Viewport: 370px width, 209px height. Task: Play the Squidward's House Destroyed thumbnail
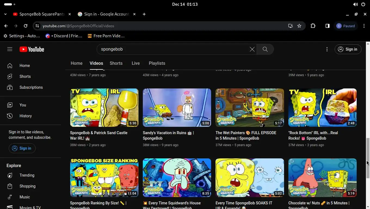(177, 178)
